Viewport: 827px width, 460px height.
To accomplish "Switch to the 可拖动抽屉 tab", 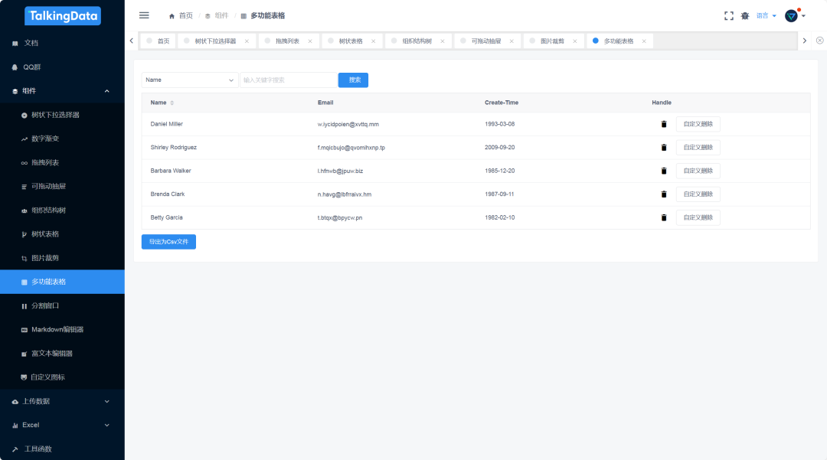I will pos(485,41).
